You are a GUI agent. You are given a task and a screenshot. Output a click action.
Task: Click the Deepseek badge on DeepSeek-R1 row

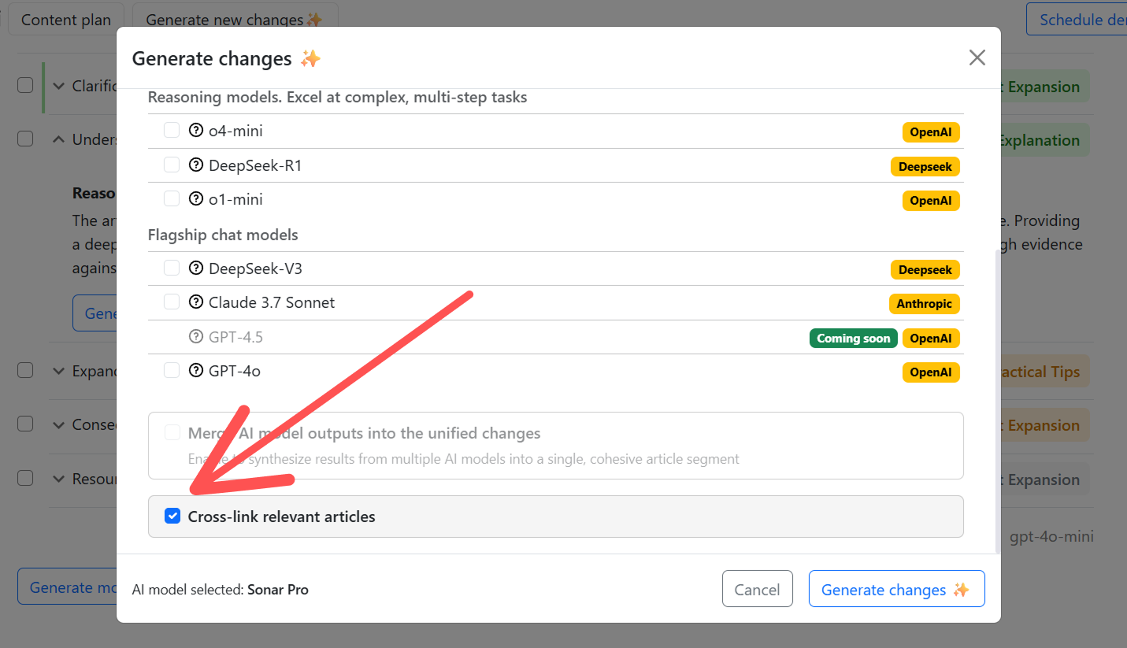point(925,167)
